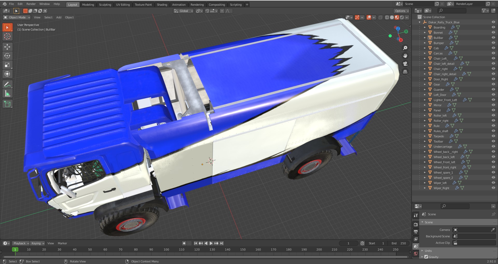Toggle proportional editing in header

click(x=222, y=11)
